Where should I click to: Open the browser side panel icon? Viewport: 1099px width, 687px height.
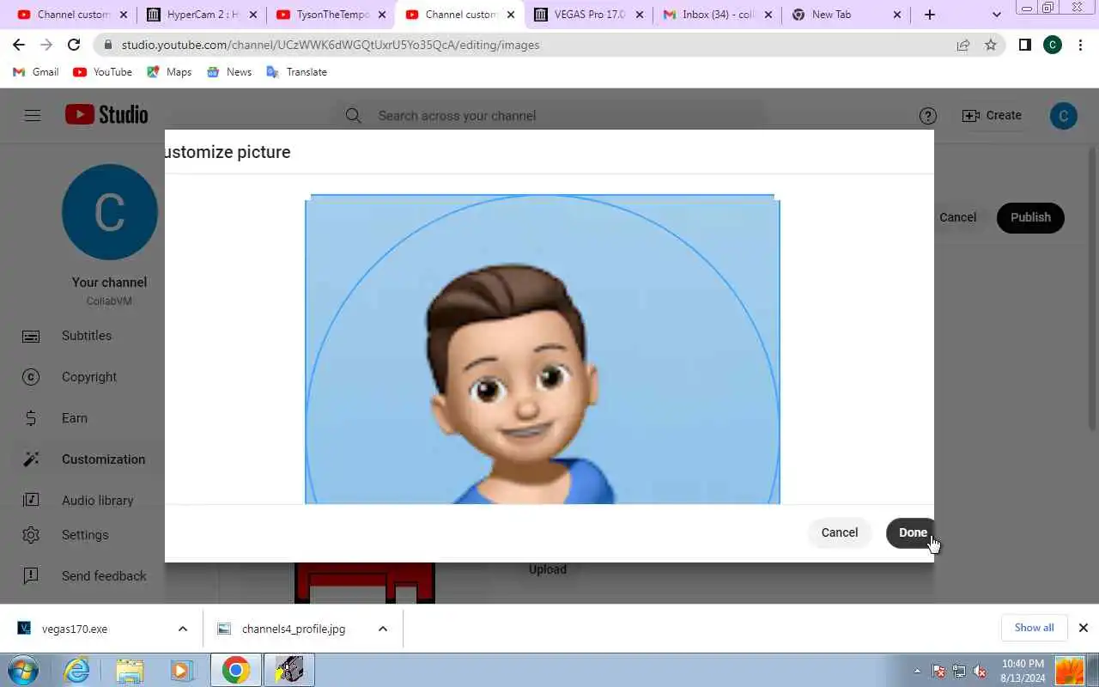[1024, 45]
